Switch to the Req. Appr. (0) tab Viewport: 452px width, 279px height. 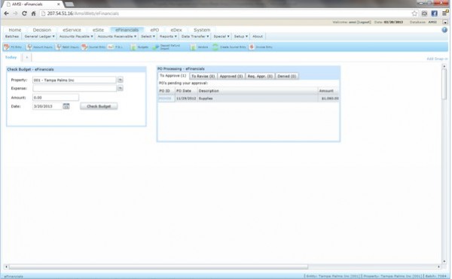[260, 76]
